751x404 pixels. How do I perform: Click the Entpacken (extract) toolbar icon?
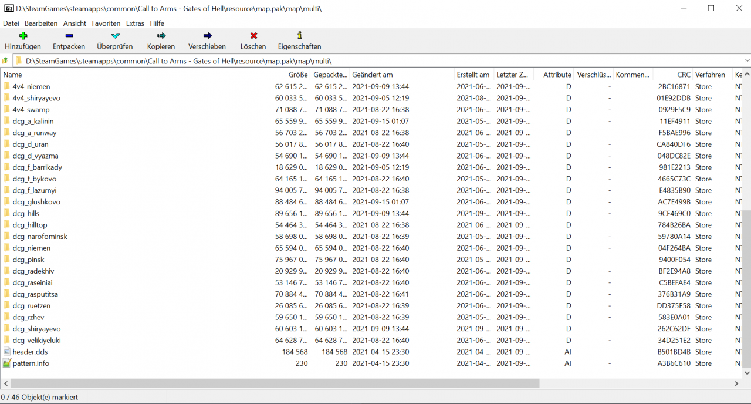click(69, 36)
